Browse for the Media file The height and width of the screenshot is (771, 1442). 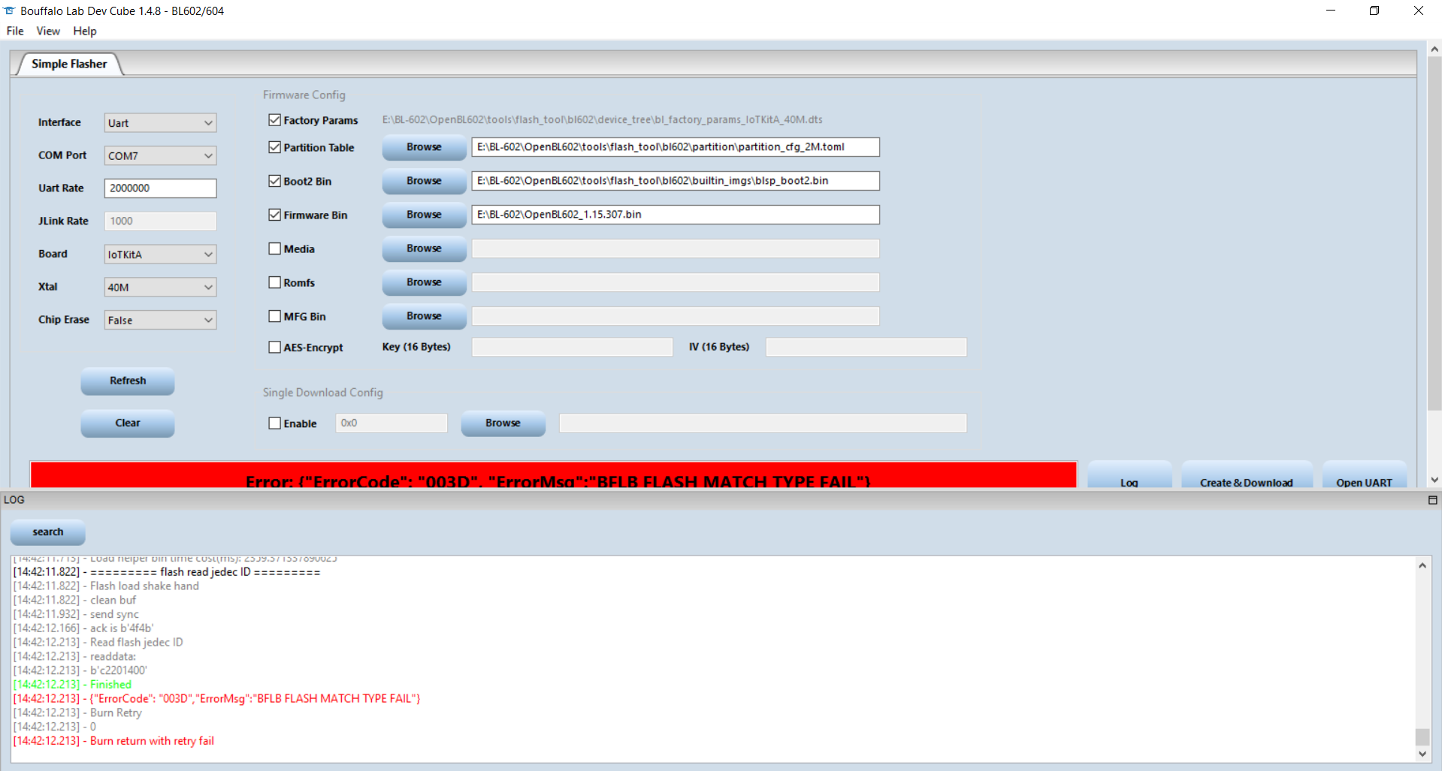pos(424,248)
